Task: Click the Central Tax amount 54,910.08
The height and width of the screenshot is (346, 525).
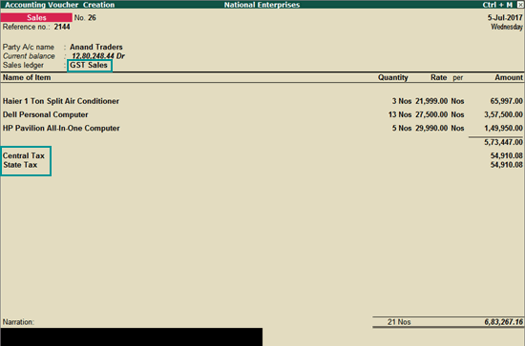Action: coord(506,155)
